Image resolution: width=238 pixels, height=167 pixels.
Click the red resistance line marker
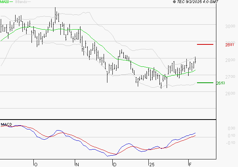(205, 44)
